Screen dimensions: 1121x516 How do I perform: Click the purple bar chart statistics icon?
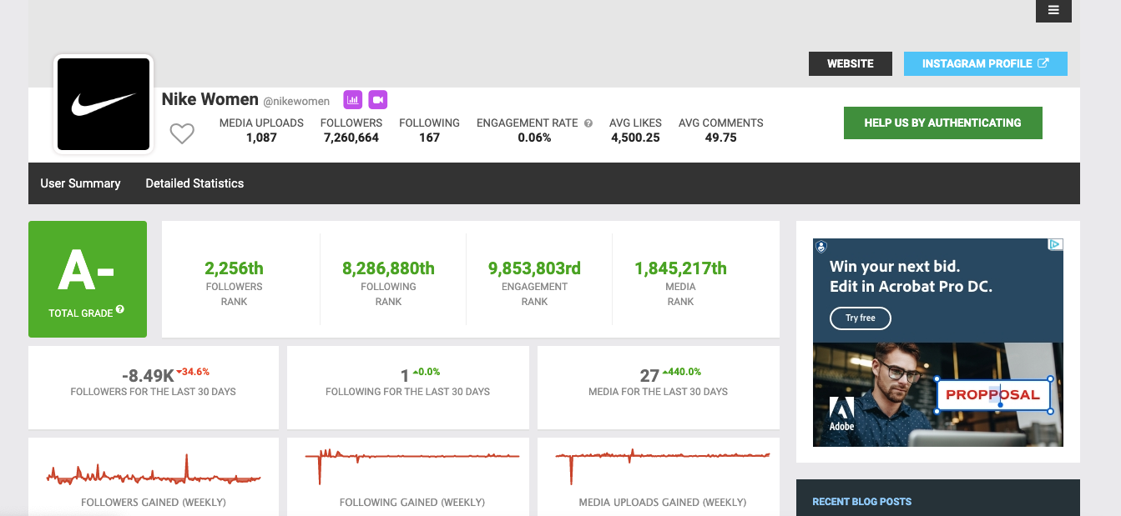tap(353, 100)
